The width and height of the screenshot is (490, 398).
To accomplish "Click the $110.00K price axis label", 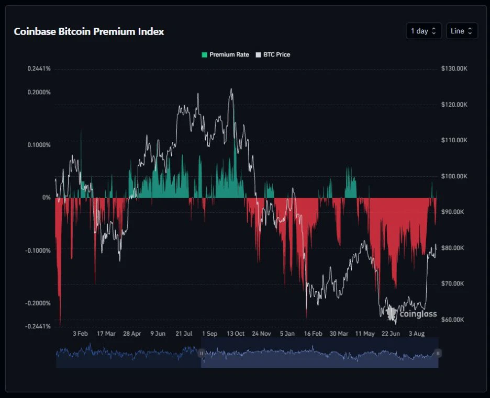I will [454, 140].
